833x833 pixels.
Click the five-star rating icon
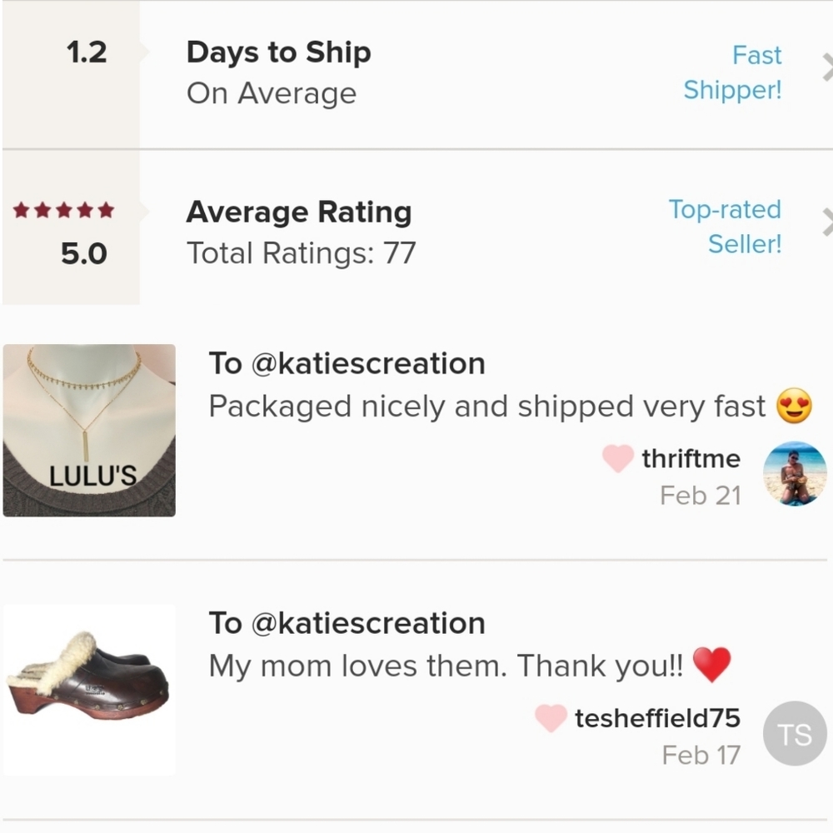click(x=64, y=211)
